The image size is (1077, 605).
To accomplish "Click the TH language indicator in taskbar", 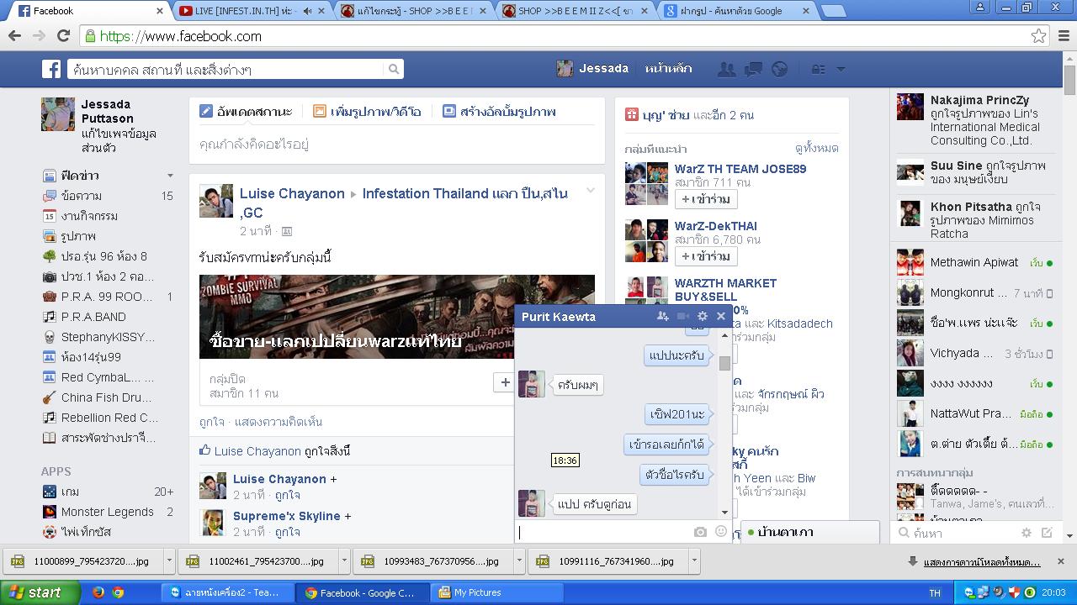I will click(x=934, y=592).
